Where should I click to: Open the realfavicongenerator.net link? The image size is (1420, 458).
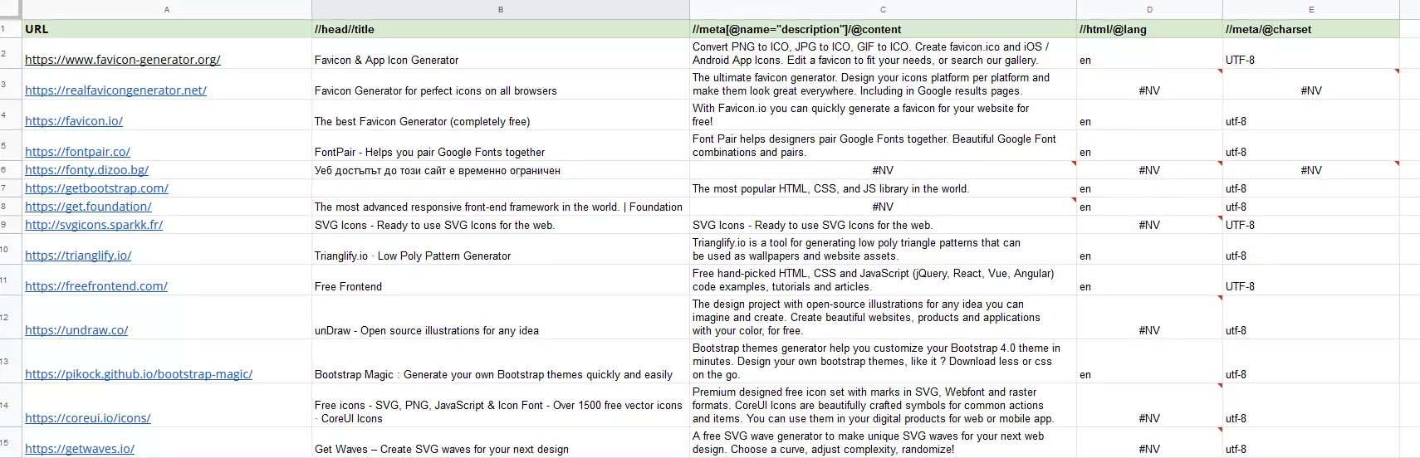115,90
